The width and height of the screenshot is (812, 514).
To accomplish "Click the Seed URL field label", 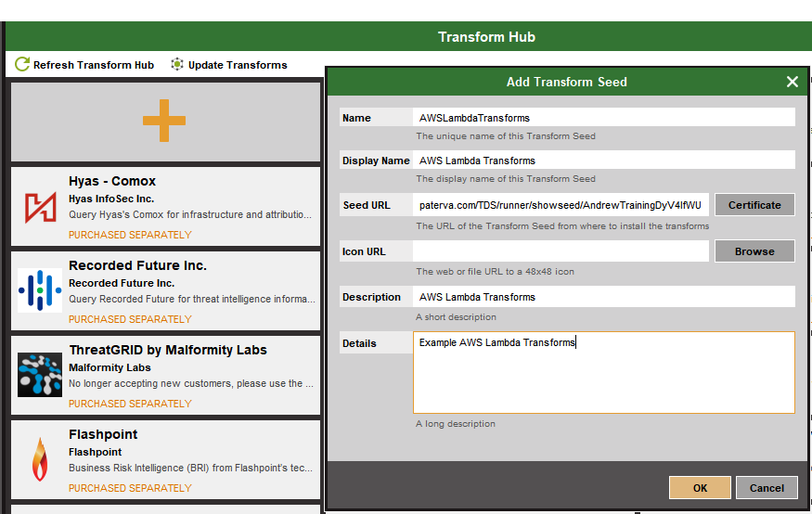I will click(x=367, y=205).
